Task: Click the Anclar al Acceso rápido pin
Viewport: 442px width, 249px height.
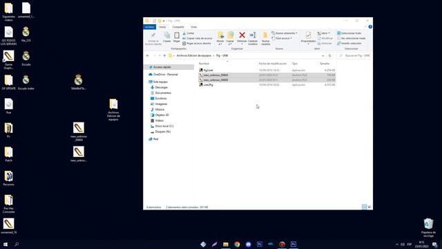Action: [153, 39]
